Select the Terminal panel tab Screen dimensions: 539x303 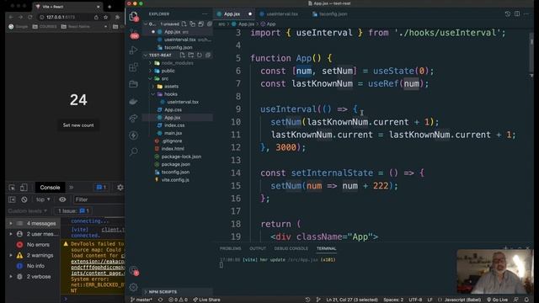pyautogui.click(x=326, y=248)
